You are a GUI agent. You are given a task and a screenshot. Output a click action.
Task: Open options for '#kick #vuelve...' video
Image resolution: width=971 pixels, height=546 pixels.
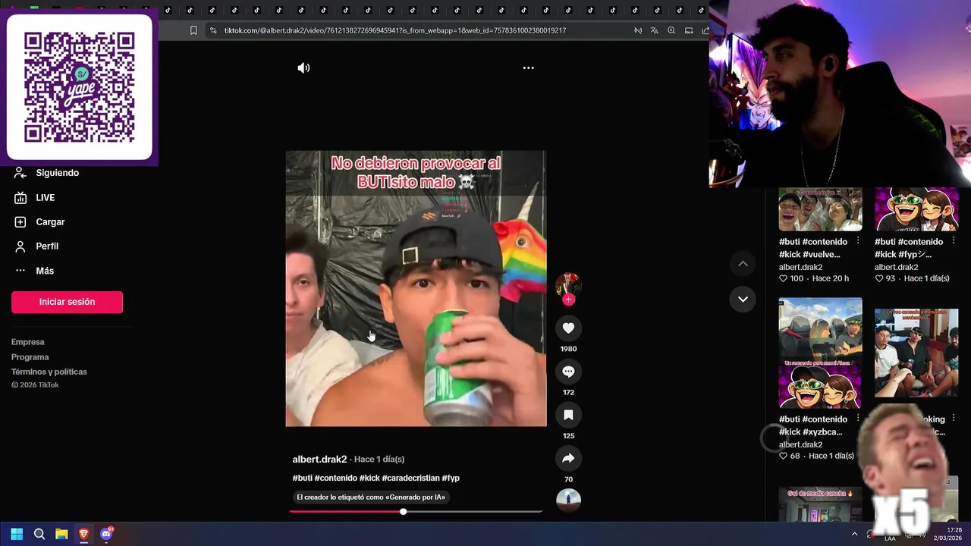point(858,241)
